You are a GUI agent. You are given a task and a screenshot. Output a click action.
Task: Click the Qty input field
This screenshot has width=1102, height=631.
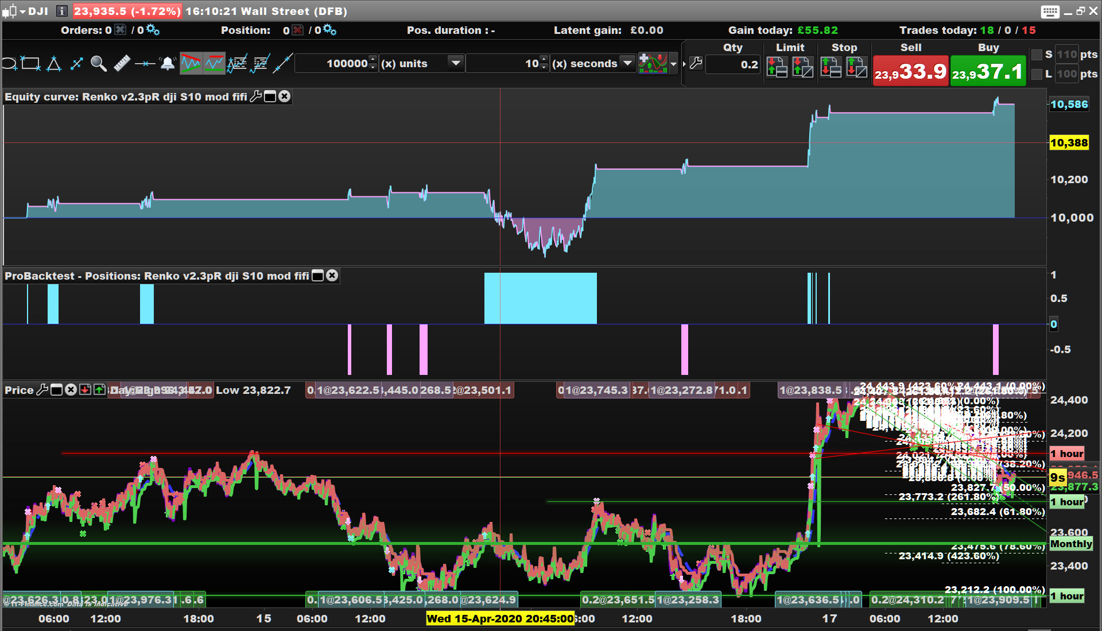click(x=733, y=65)
